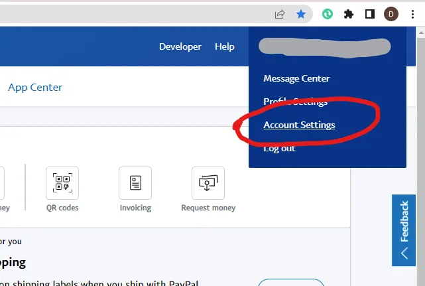The image size is (425, 286).
Task: Open the Developer link in header
Action: click(x=180, y=46)
